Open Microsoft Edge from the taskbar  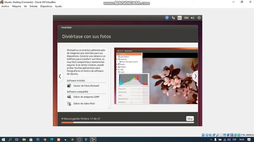point(52,140)
